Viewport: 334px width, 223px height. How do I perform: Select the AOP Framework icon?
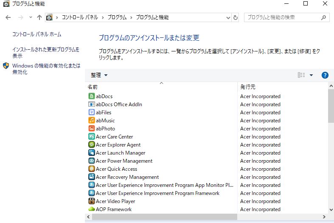click(x=91, y=209)
